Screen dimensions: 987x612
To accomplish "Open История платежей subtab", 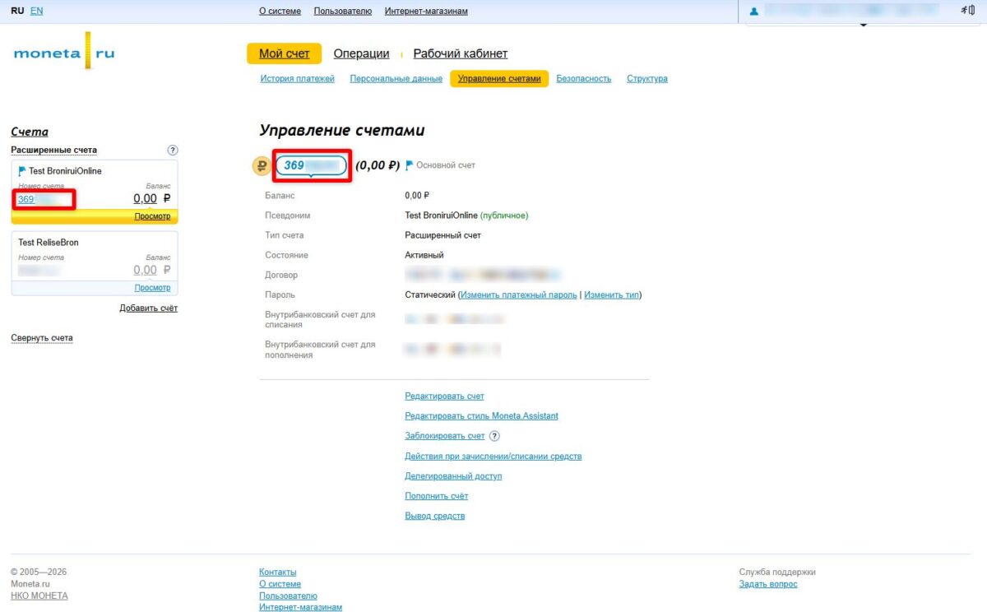I will [x=298, y=79].
